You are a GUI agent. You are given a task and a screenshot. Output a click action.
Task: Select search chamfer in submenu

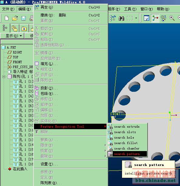127,148
